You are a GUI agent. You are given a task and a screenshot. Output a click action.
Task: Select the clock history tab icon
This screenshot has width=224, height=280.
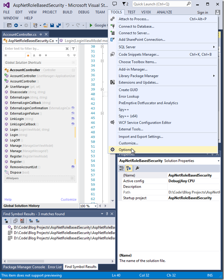coord(40,56)
